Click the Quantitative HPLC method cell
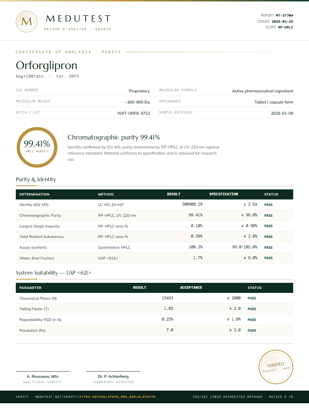The width and height of the screenshot is (309, 414). [114, 248]
